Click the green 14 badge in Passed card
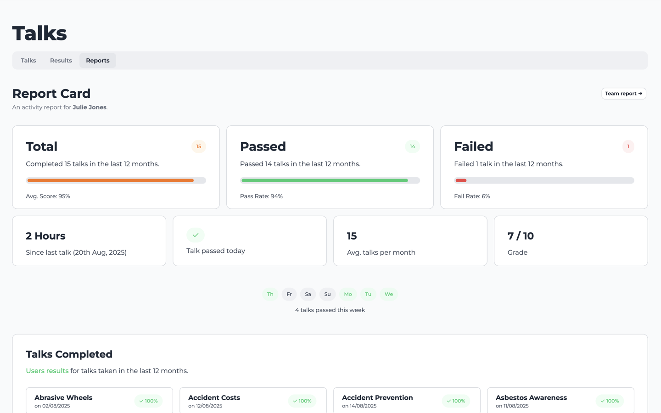 412,146
